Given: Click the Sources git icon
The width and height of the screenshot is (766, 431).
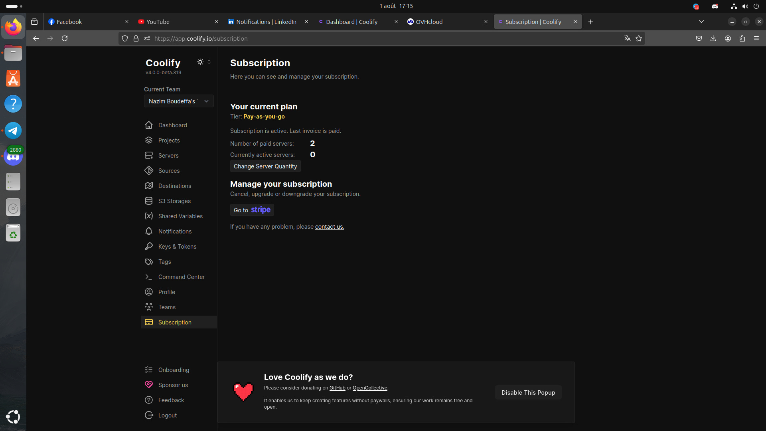Looking at the screenshot, I should 149,171.
